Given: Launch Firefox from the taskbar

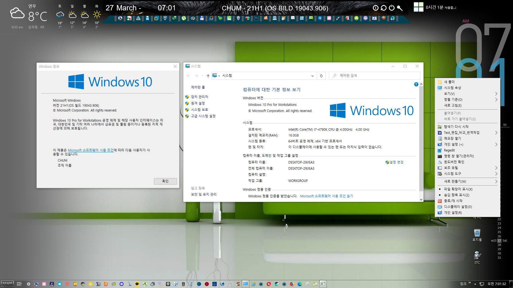Looking at the screenshot, I should pyautogui.click(x=292, y=284).
